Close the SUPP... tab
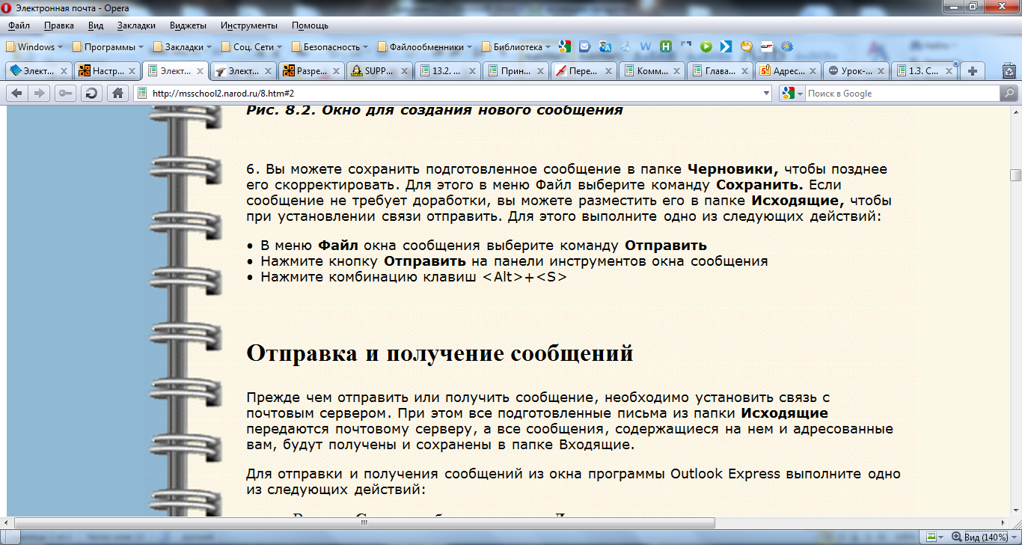Viewport: 1022px width, 545px height. pyautogui.click(x=404, y=71)
